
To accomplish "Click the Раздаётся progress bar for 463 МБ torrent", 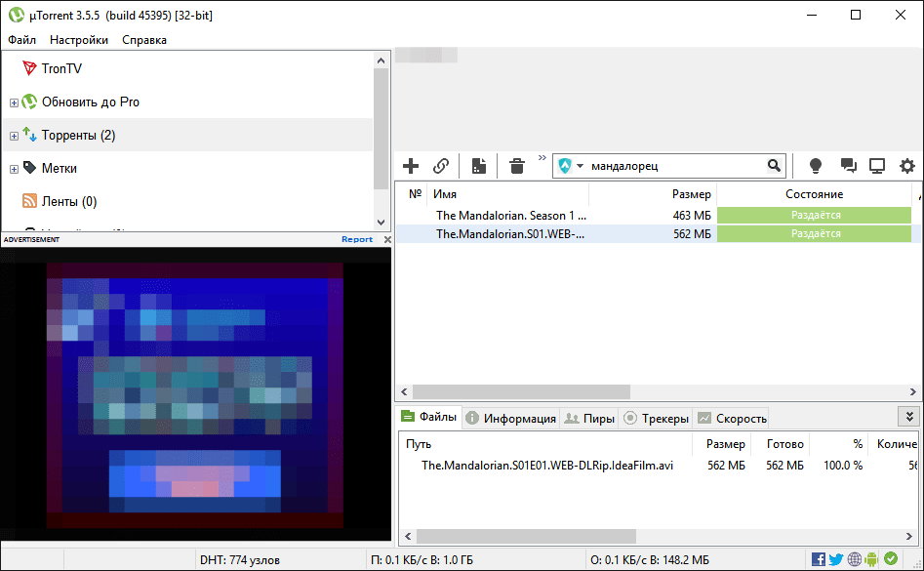I will (814, 215).
